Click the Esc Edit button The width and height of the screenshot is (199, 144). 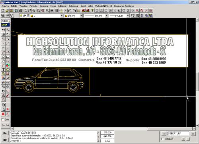tap(6, 125)
